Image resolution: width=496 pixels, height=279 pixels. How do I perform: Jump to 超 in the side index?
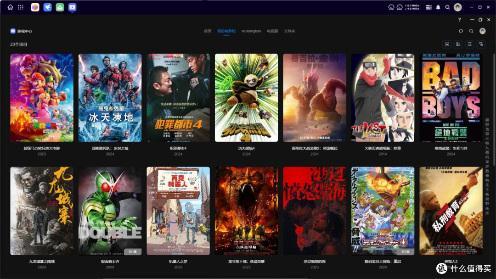[487, 120]
